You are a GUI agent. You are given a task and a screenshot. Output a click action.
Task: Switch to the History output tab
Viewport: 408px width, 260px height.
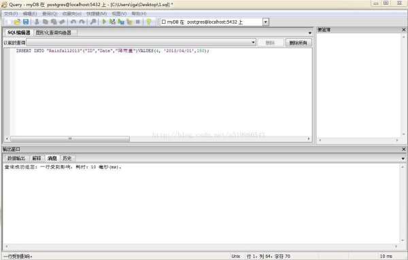pyautogui.click(x=67, y=158)
